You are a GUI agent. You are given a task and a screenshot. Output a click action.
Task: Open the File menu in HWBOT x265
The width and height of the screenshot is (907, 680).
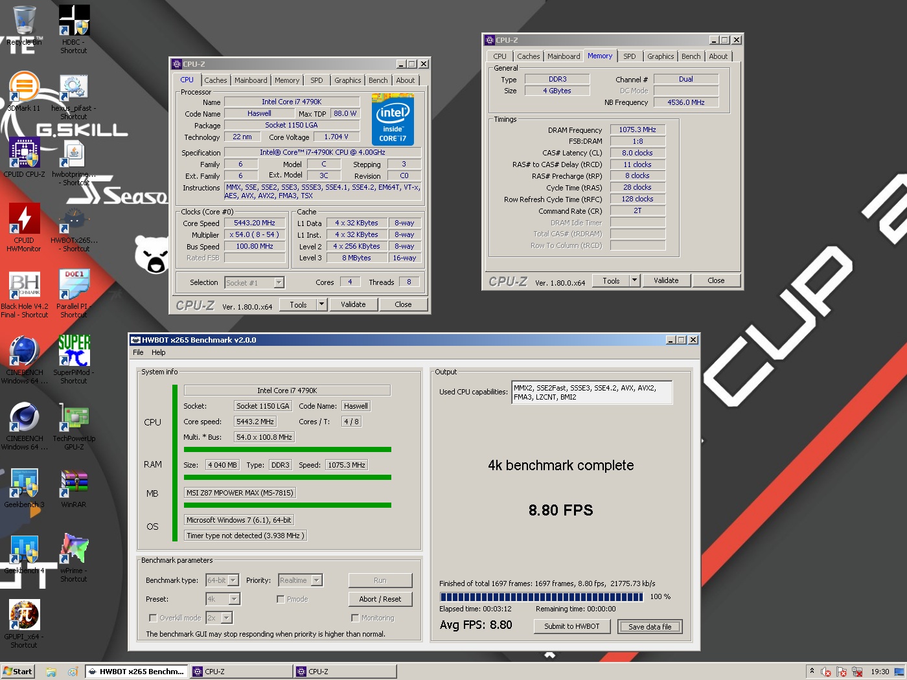pos(138,352)
